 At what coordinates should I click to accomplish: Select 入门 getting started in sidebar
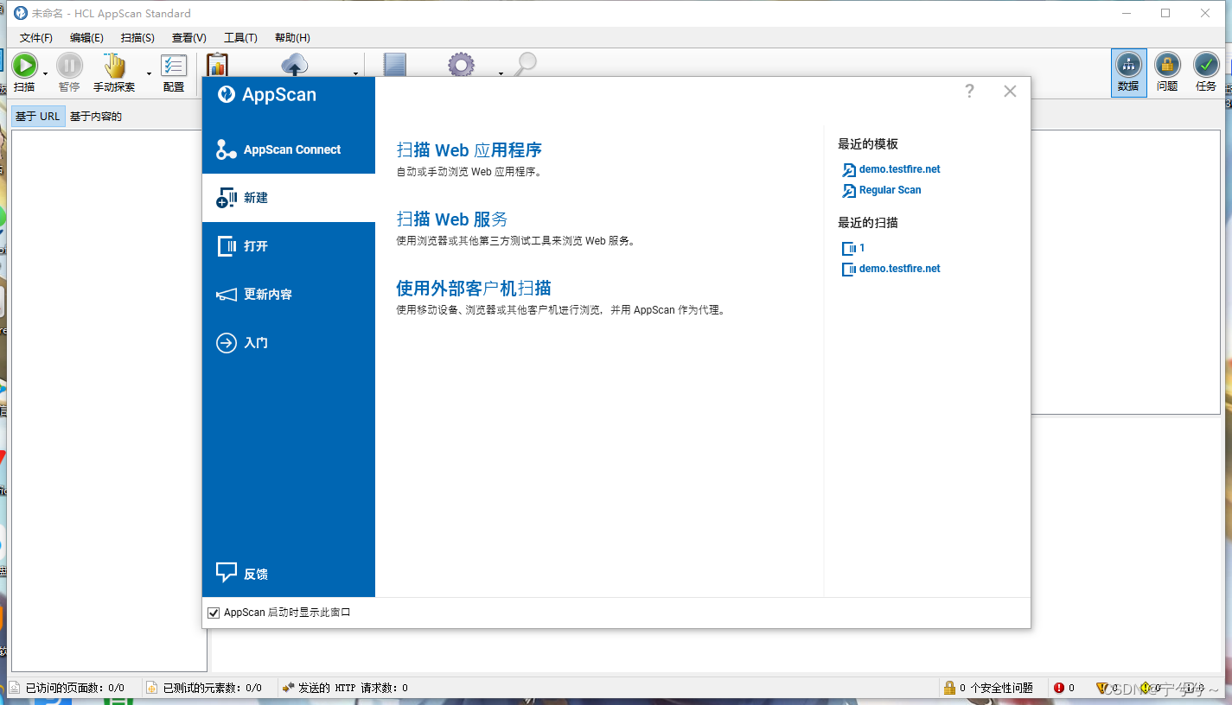pos(289,343)
